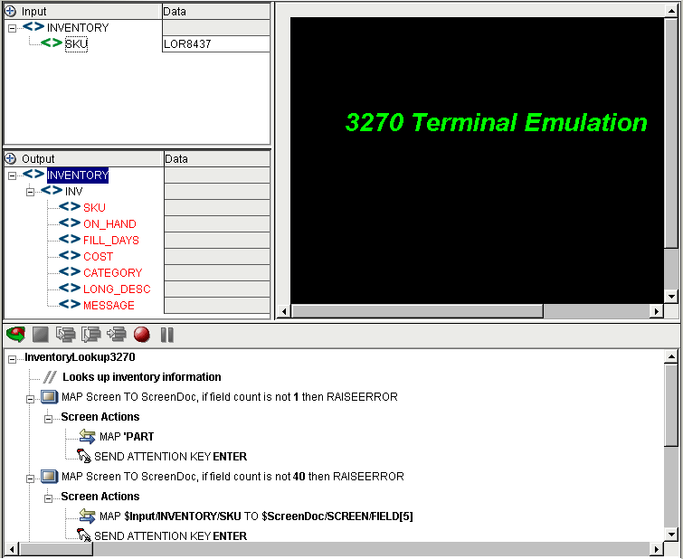Click the Data header in Output pane
Viewport: 683px width, 559px height.
click(217, 158)
